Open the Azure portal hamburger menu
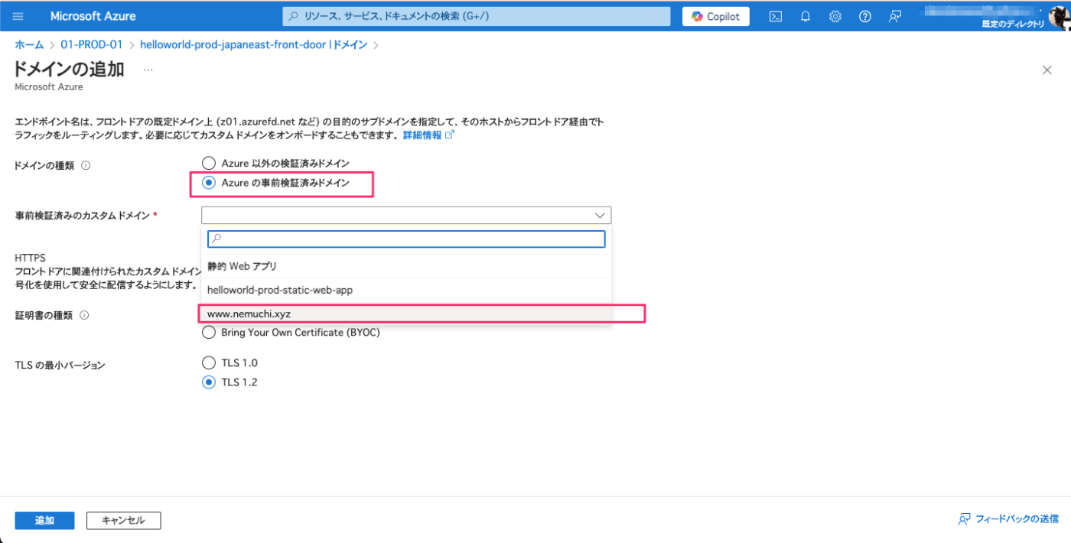1071x543 pixels. coord(18,16)
